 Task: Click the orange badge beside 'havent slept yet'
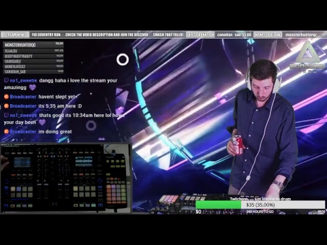[x=6, y=97]
